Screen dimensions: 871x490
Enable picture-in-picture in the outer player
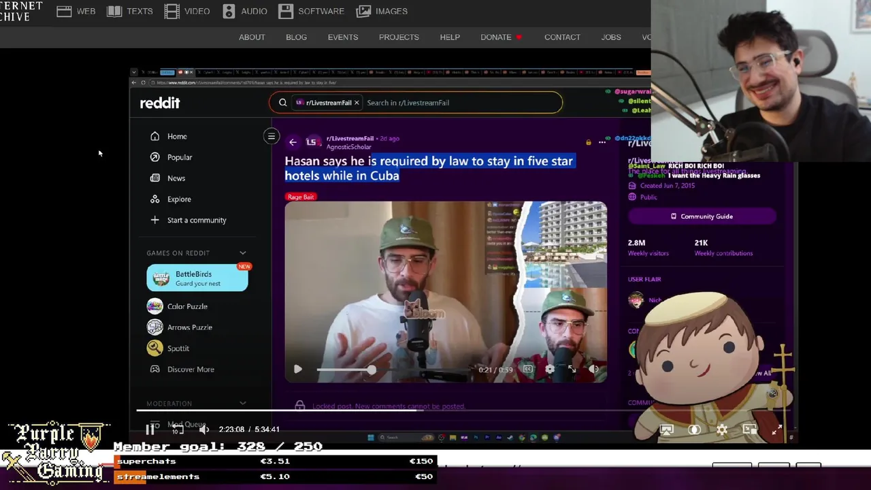pos(749,429)
